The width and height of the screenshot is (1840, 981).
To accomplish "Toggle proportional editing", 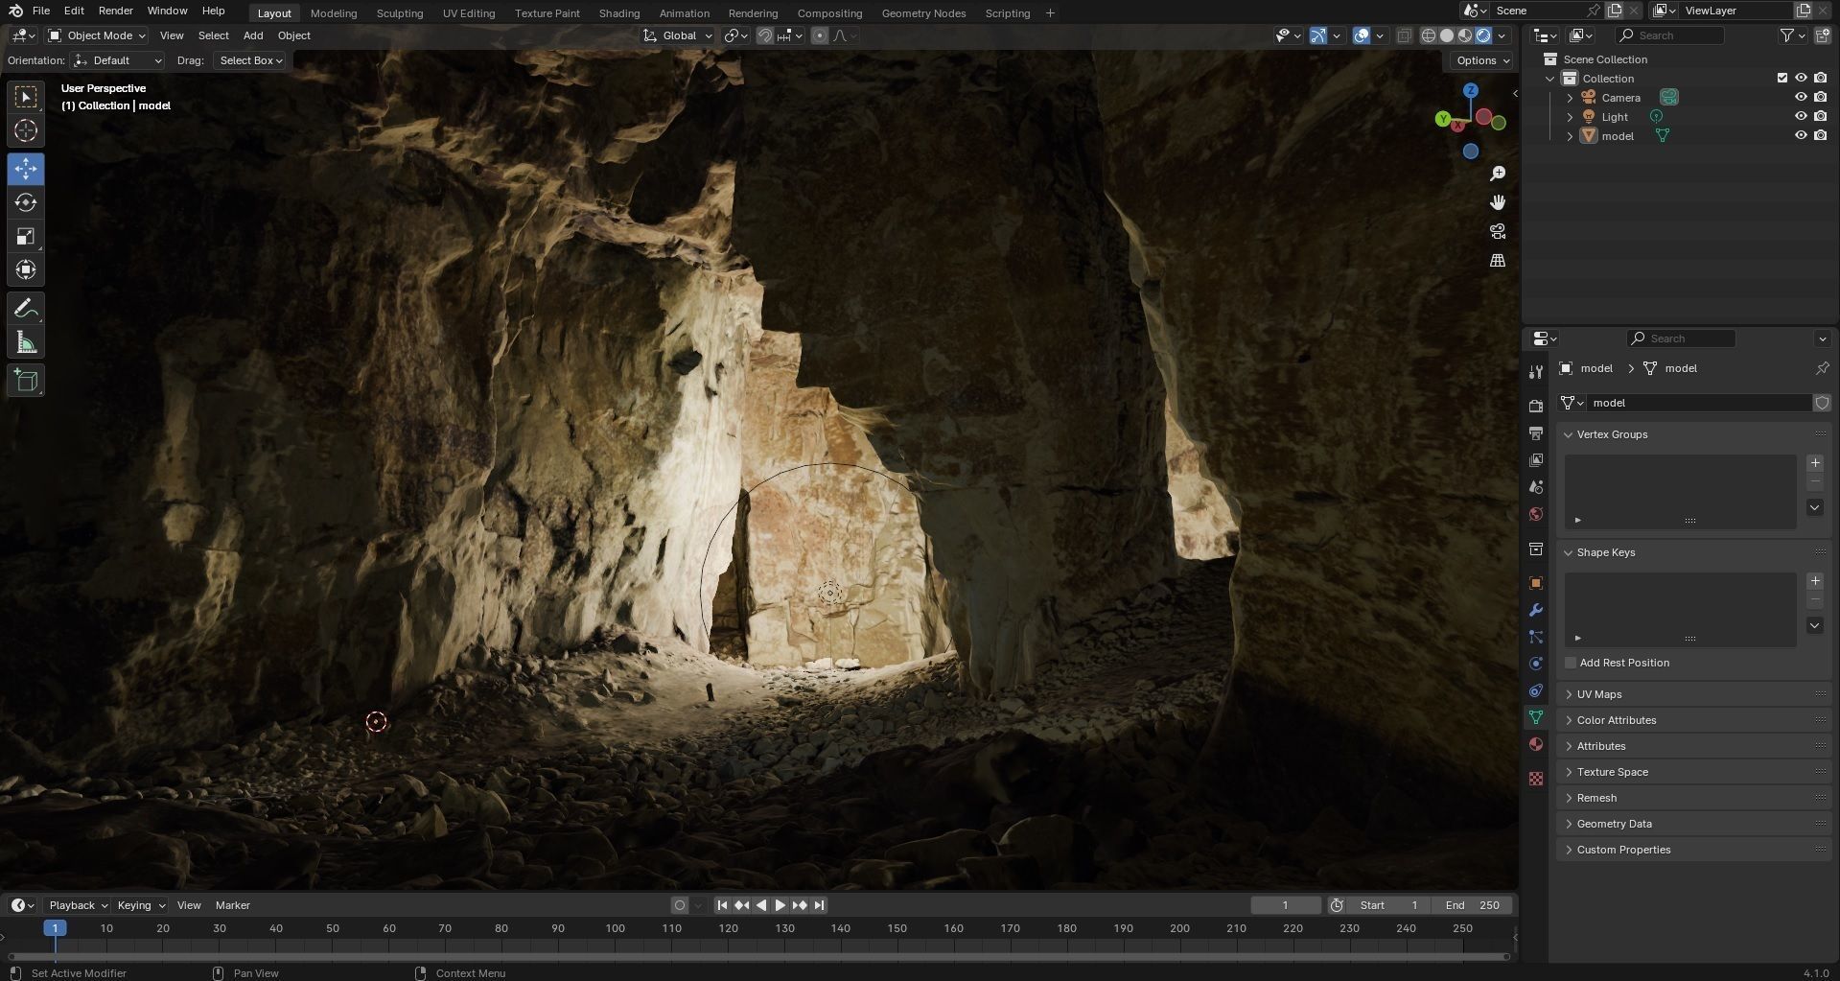I will click(820, 35).
